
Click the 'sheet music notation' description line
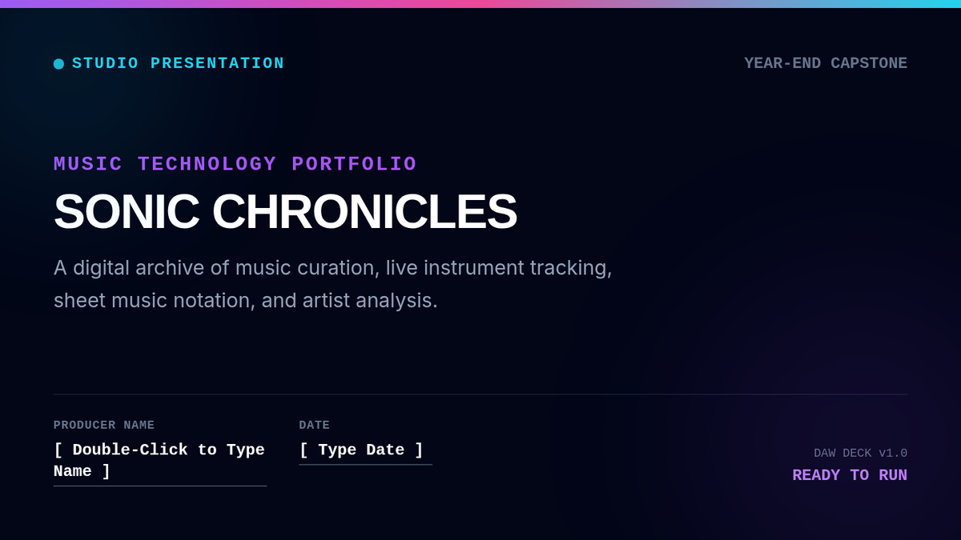click(246, 301)
